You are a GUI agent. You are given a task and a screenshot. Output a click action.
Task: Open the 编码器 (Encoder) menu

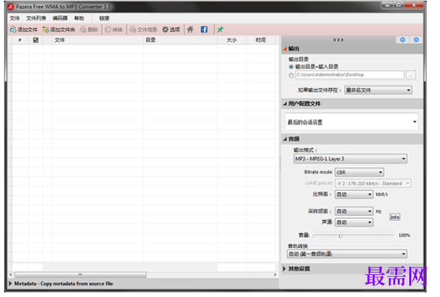click(60, 18)
